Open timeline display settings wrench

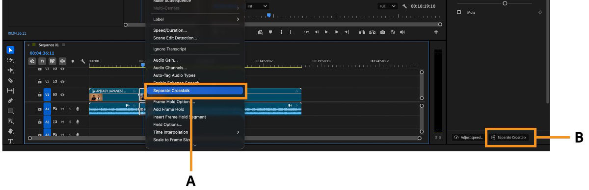[83, 61]
